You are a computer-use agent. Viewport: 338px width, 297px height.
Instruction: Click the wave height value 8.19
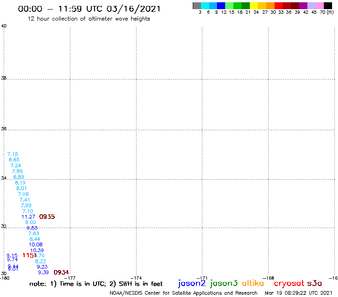click(20, 183)
